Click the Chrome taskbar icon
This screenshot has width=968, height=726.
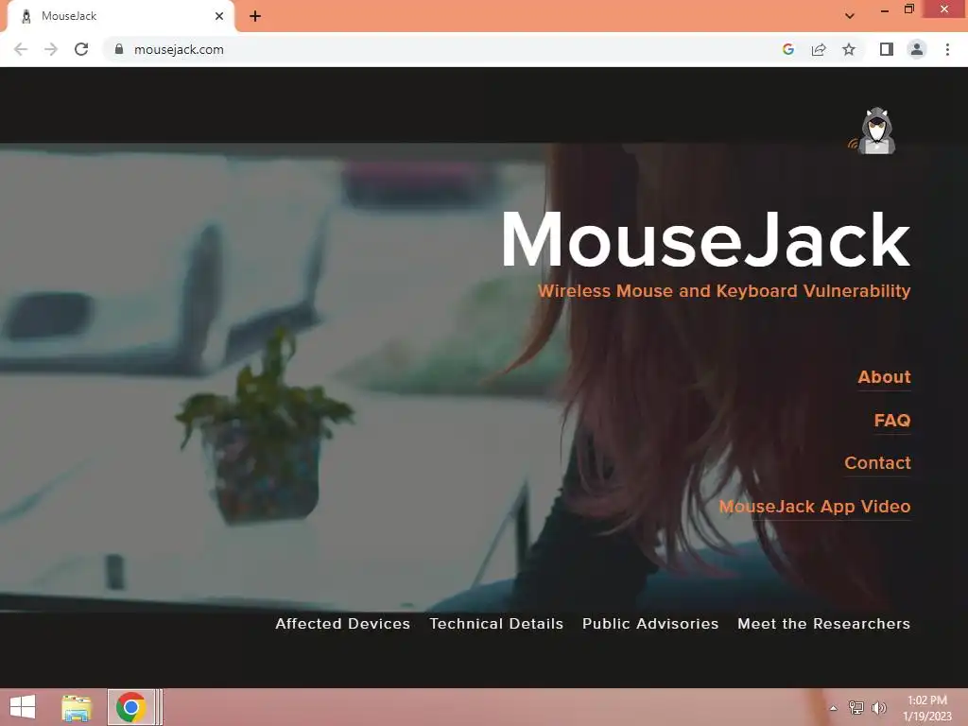pyautogui.click(x=130, y=707)
